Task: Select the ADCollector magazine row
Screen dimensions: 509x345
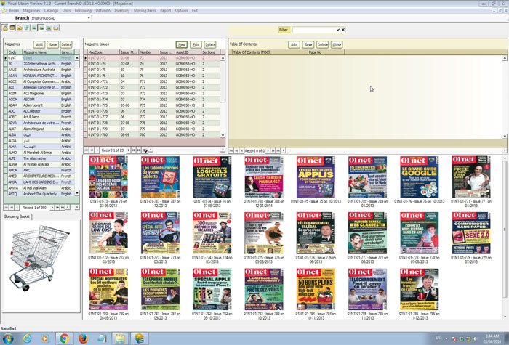Action: 41,111
